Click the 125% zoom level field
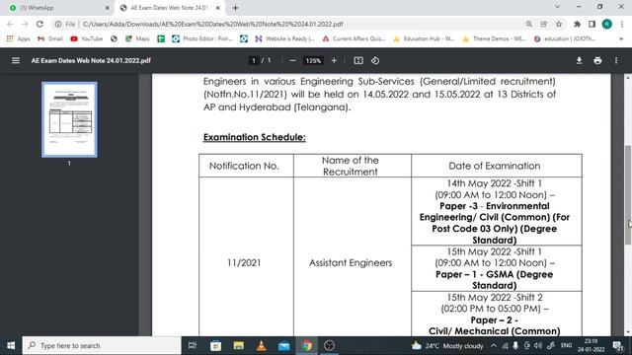Image resolution: width=632 pixels, height=355 pixels. [313, 60]
